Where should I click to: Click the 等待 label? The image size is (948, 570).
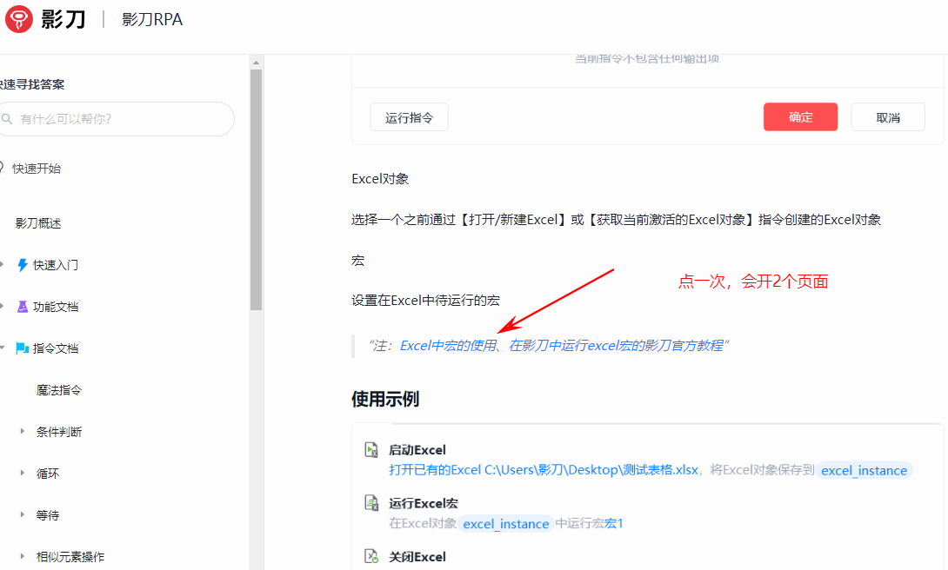pos(48,515)
